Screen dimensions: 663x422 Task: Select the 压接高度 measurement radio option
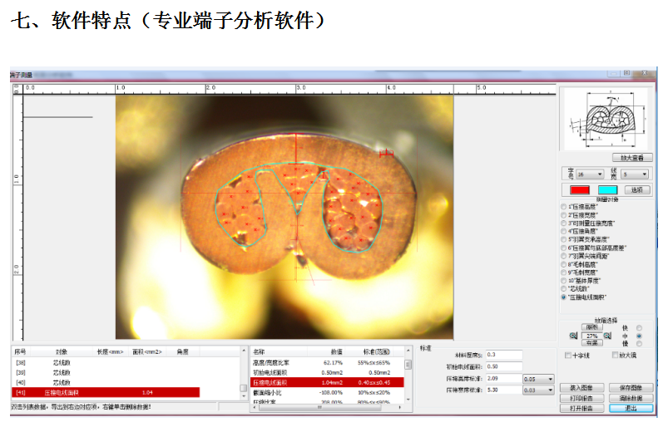coord(564,206)
